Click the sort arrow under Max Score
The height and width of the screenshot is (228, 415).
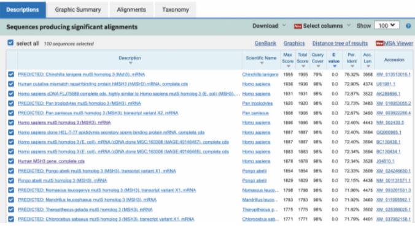[288, 66]
